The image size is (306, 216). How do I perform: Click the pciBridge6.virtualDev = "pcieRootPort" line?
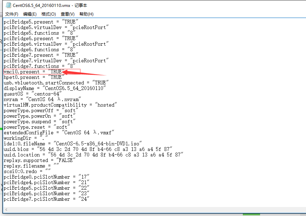click(56, 44)
